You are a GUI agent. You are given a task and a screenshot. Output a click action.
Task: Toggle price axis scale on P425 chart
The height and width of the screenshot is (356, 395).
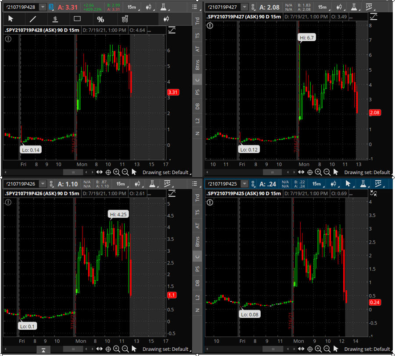click(373, 194)
